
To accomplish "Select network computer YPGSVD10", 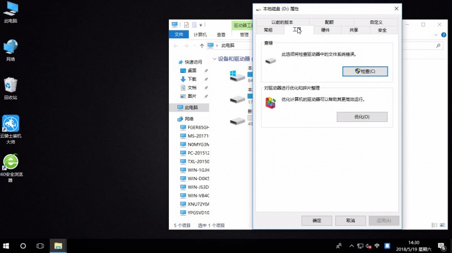I will point(194,213).
